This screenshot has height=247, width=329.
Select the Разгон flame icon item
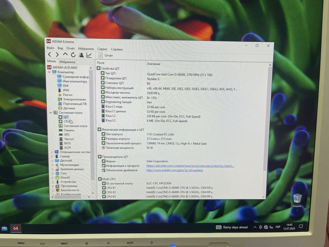coord(65,95)
